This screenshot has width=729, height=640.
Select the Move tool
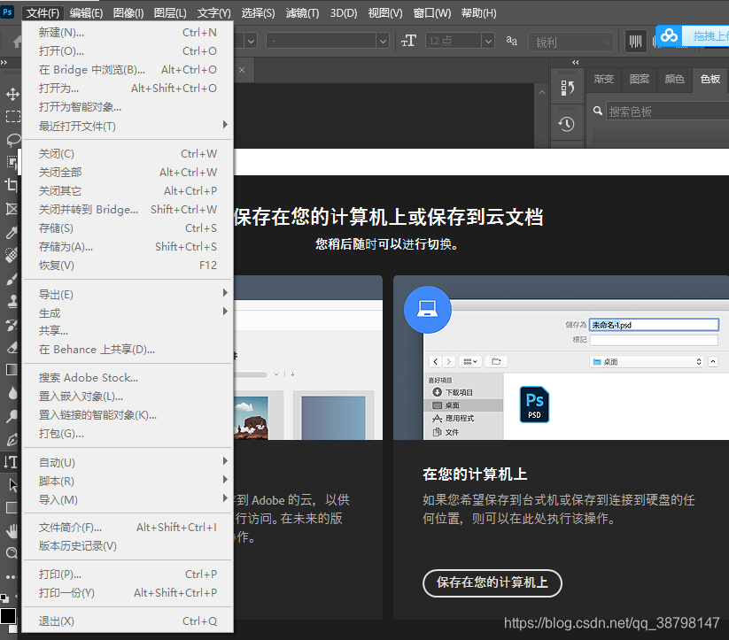12,95
